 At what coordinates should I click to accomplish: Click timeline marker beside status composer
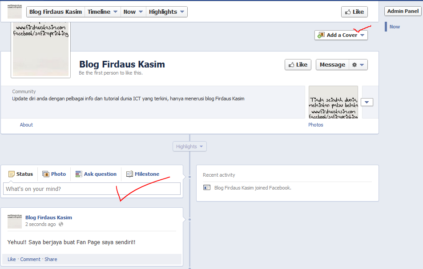click(189, 177)
